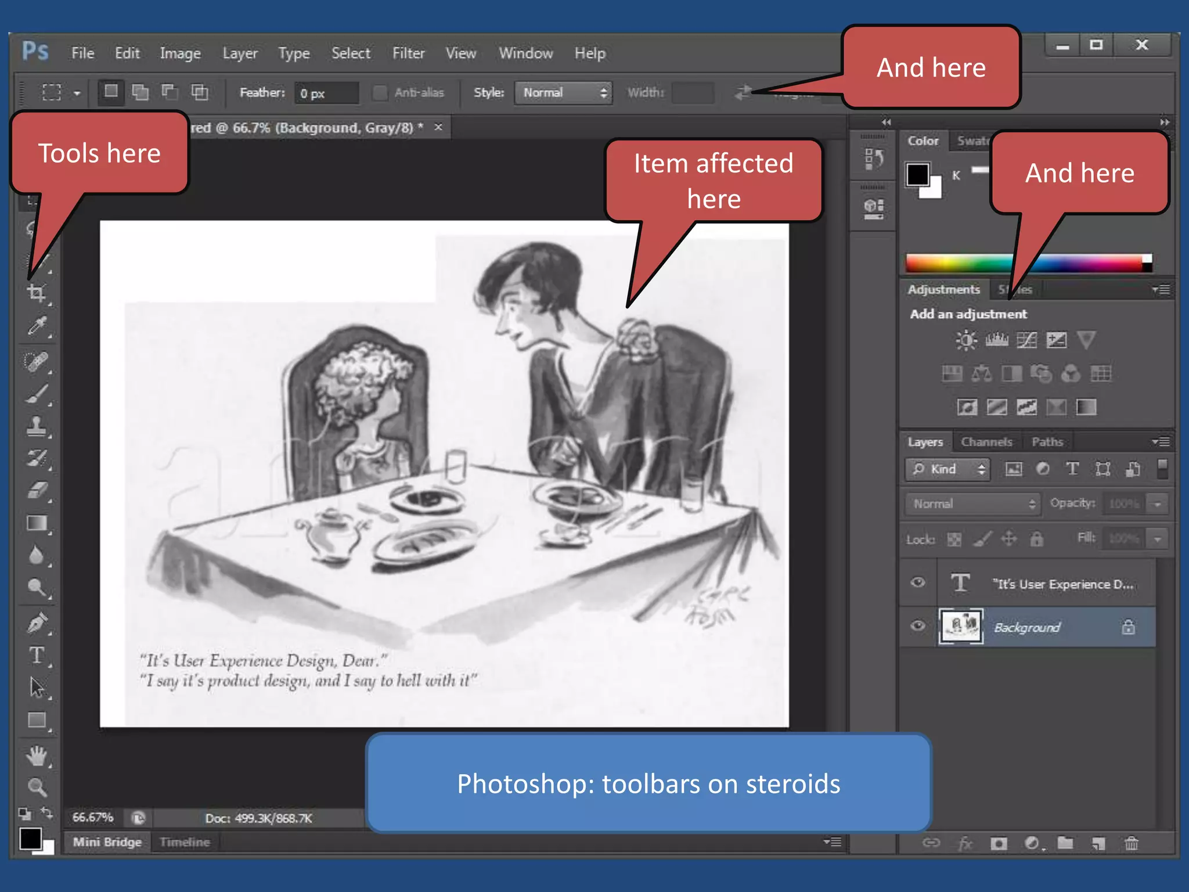1189x892 pixels.
Task: Enable Subtract from selection mode
Action: [170, 92]
